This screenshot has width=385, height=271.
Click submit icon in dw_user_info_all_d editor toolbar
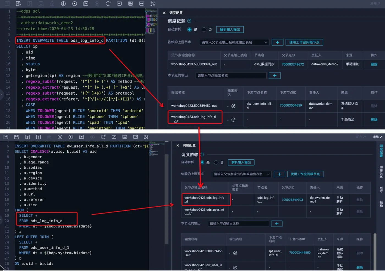click(28, 137)
